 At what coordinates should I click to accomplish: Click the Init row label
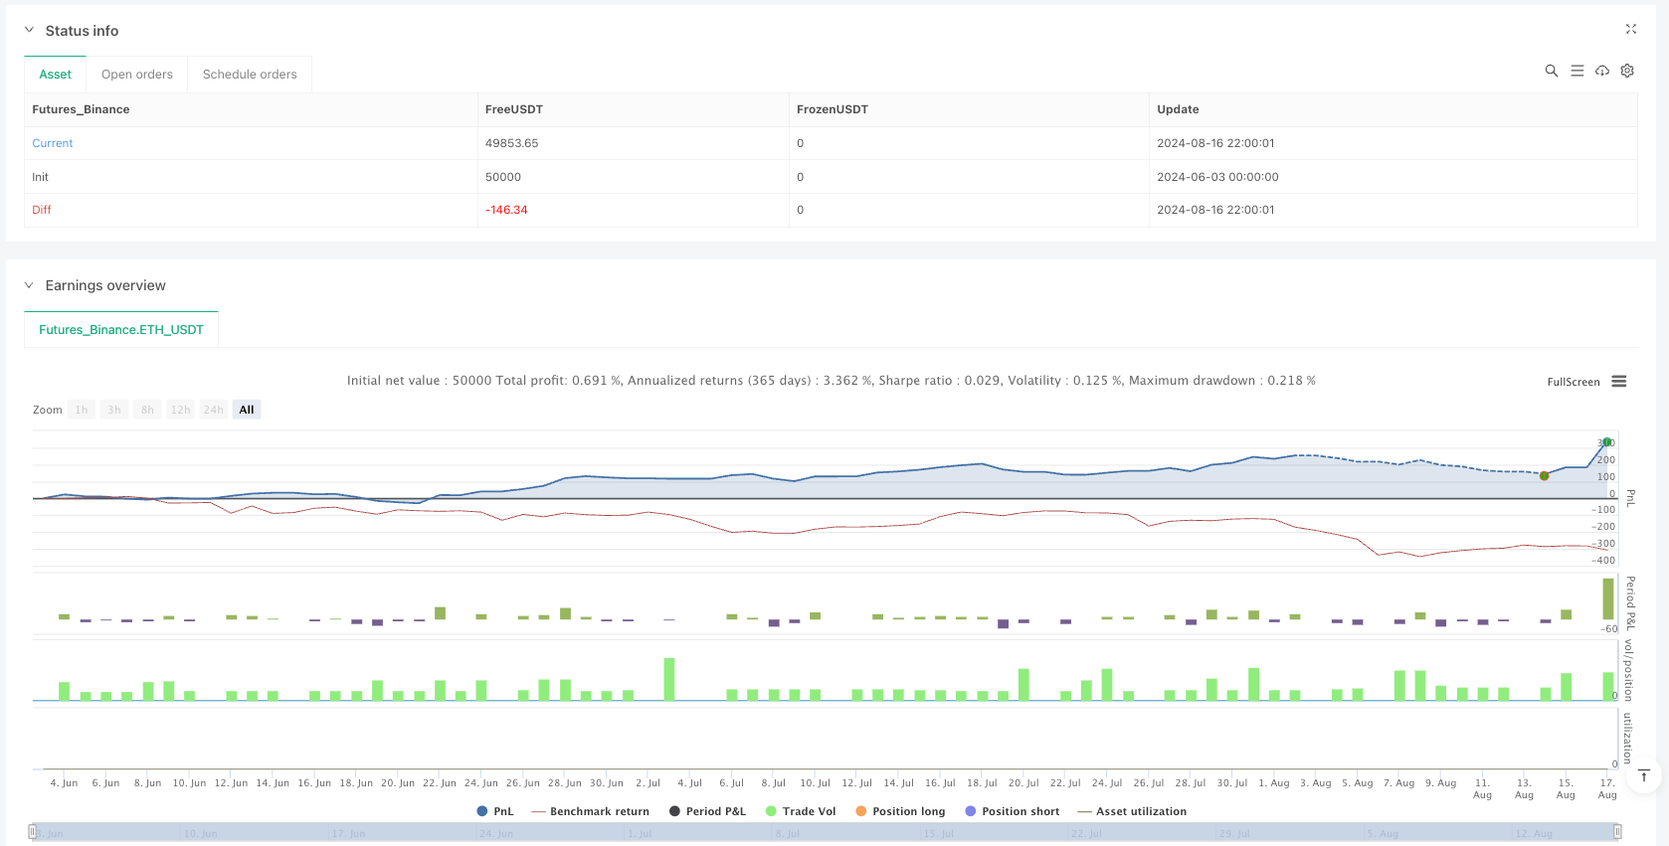coord(40,177)
